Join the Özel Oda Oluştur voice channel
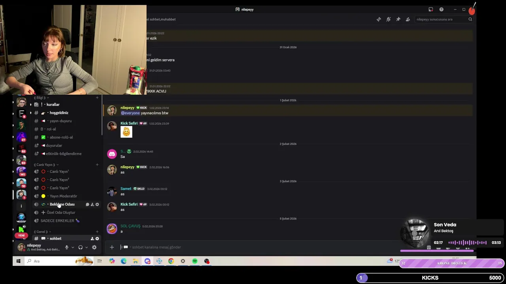The image size is (506, 284). [x=66, y=213]
